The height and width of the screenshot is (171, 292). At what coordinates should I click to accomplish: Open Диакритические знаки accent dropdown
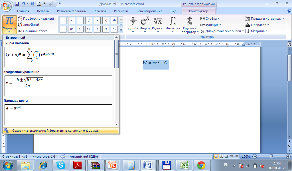tap(222, 31)
